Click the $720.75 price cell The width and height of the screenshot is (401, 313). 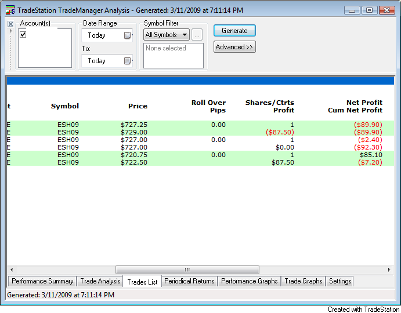pyautogui.click(x=134, y=155)
